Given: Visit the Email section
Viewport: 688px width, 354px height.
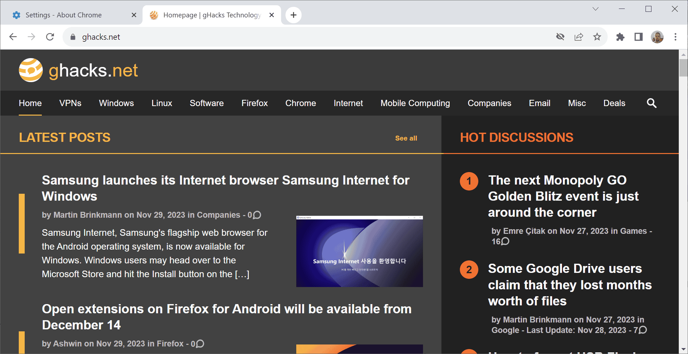Looking at the screenshot, I should [540, 103].
